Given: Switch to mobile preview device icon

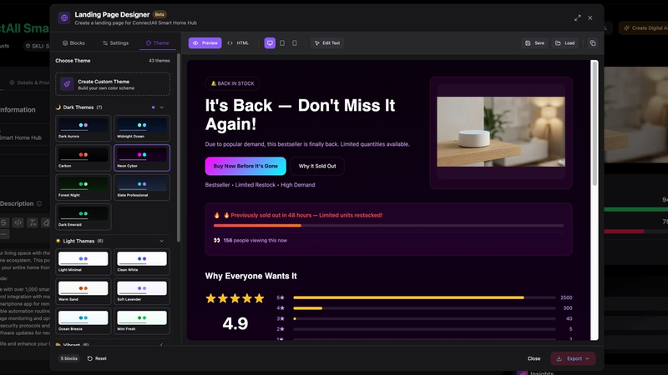Looking at the screenshot, I should point(295,43).
